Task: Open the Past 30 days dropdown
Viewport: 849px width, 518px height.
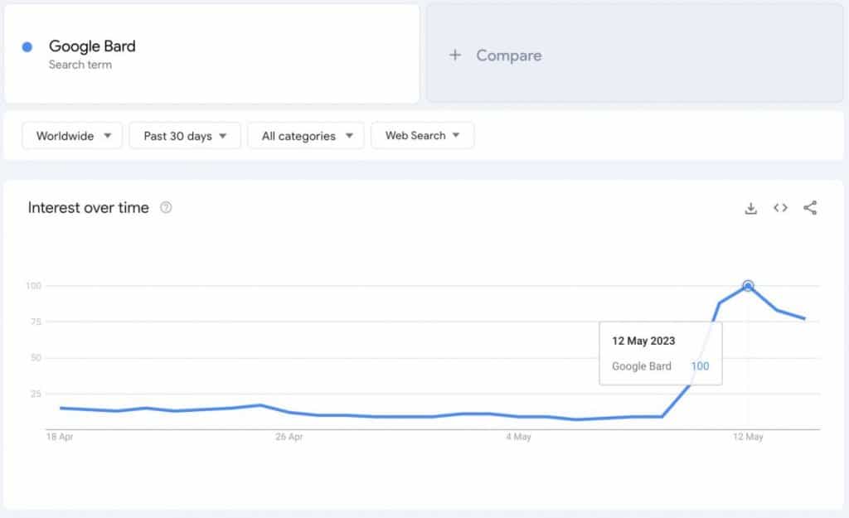Action: pos(185,135)
